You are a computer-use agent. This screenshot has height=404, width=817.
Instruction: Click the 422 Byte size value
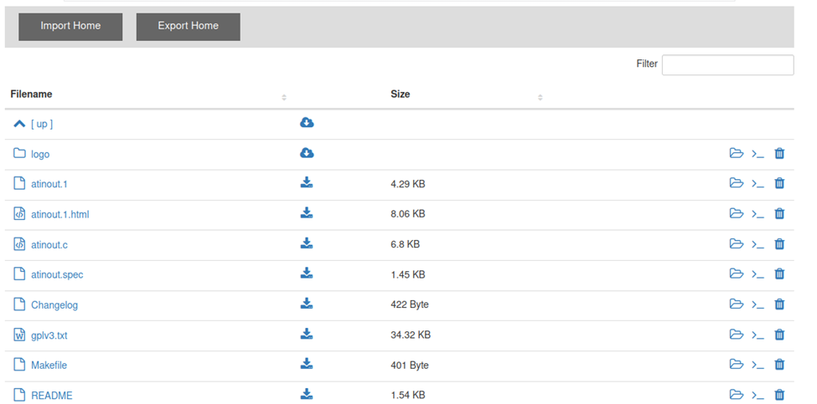pyautogui.click(x=410, y=304)
